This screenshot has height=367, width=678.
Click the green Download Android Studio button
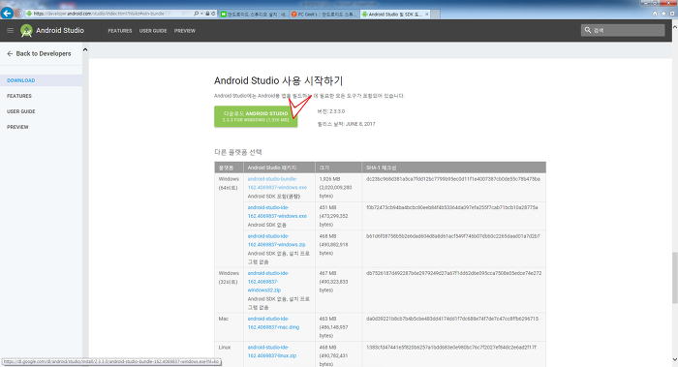(x=256, y=116)
